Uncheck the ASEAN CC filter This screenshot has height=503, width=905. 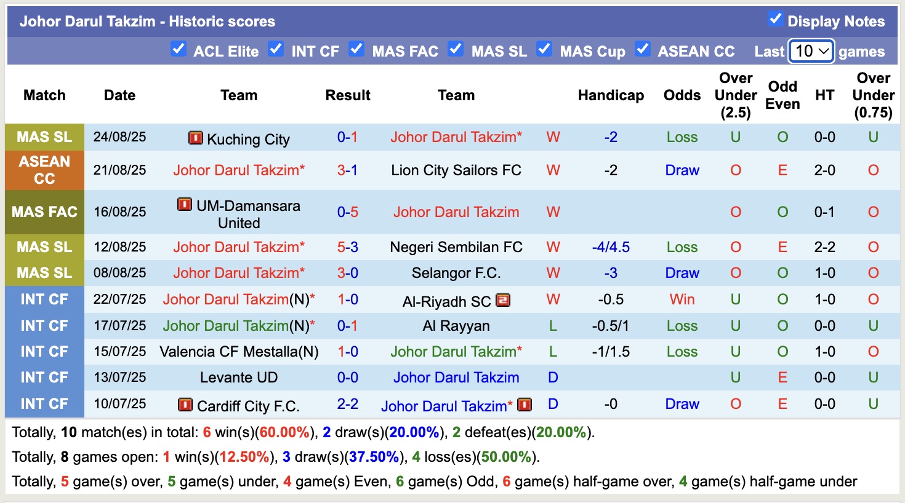[x=642, y=49]
